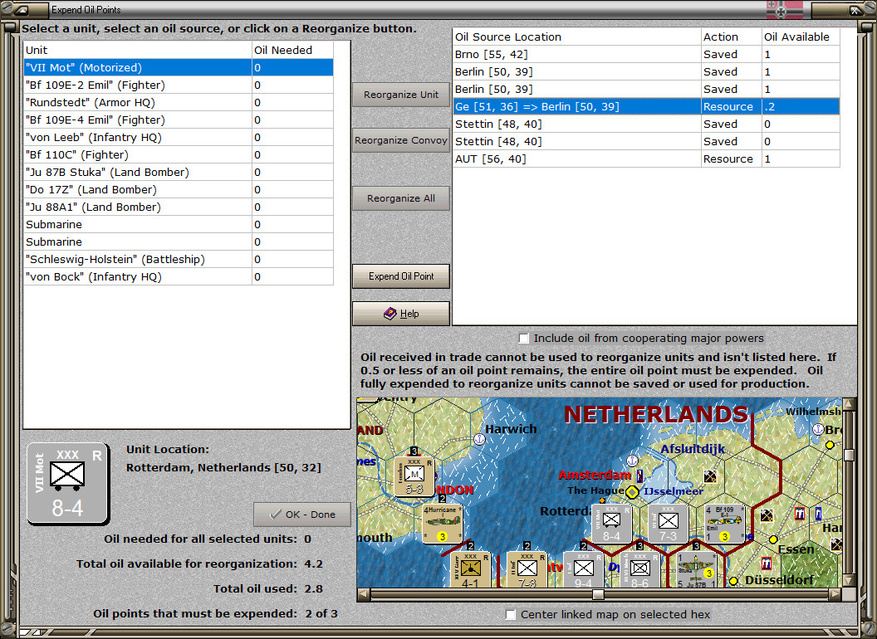Select "Rundstedt" (Armor HQ) row
This screenshot has height=639, width=877.
(x=179, y=102)
